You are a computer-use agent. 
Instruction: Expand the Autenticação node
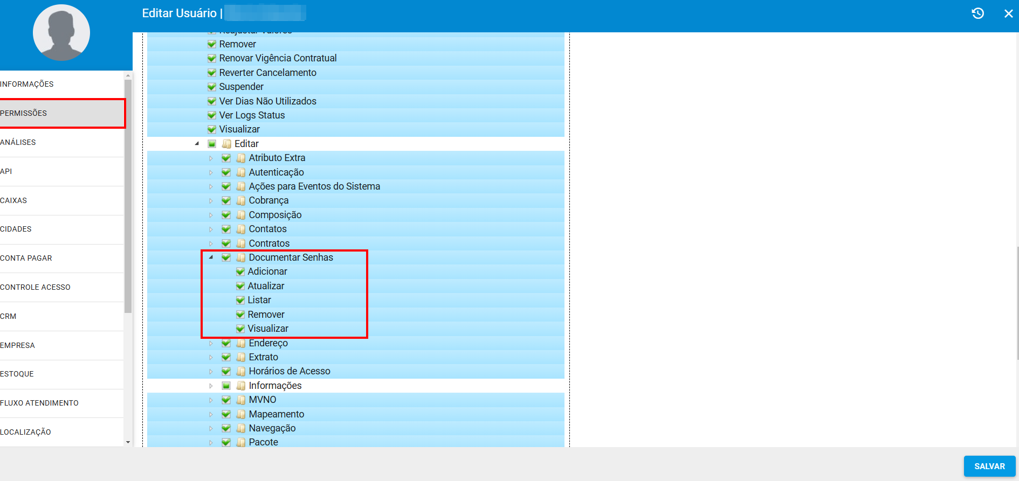(211, 172)
